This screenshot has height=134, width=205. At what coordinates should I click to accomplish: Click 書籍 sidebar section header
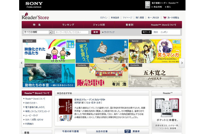(x=37, y=132)
